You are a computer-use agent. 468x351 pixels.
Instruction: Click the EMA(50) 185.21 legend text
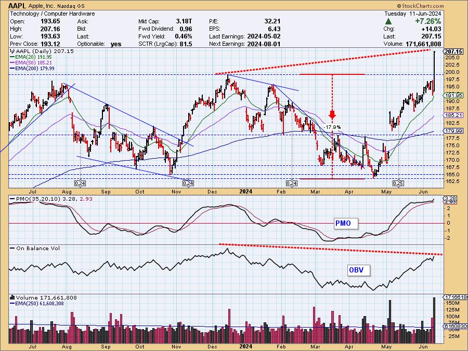coord(34,63)
